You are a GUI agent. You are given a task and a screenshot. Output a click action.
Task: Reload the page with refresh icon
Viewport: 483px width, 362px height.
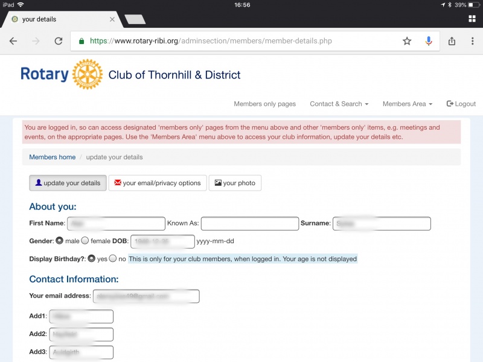pos(58,41)
